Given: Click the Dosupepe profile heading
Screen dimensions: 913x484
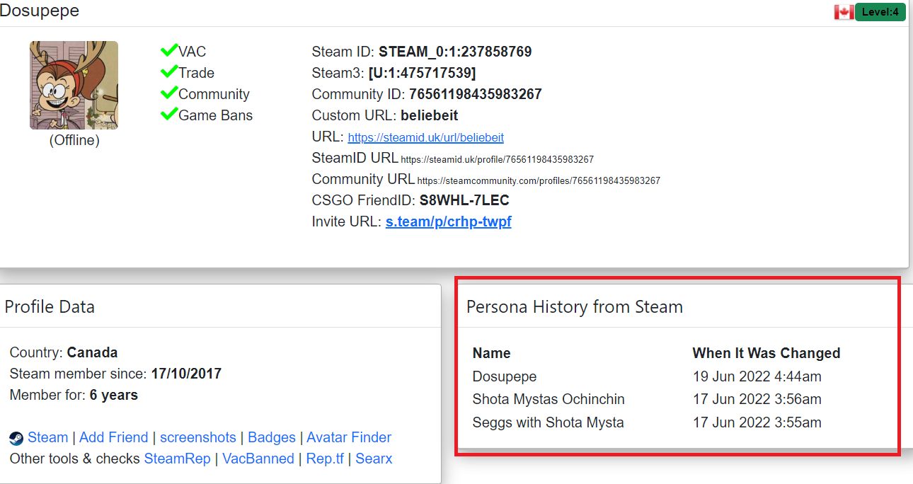Looking at the screenshot, I should pos(40,11).
